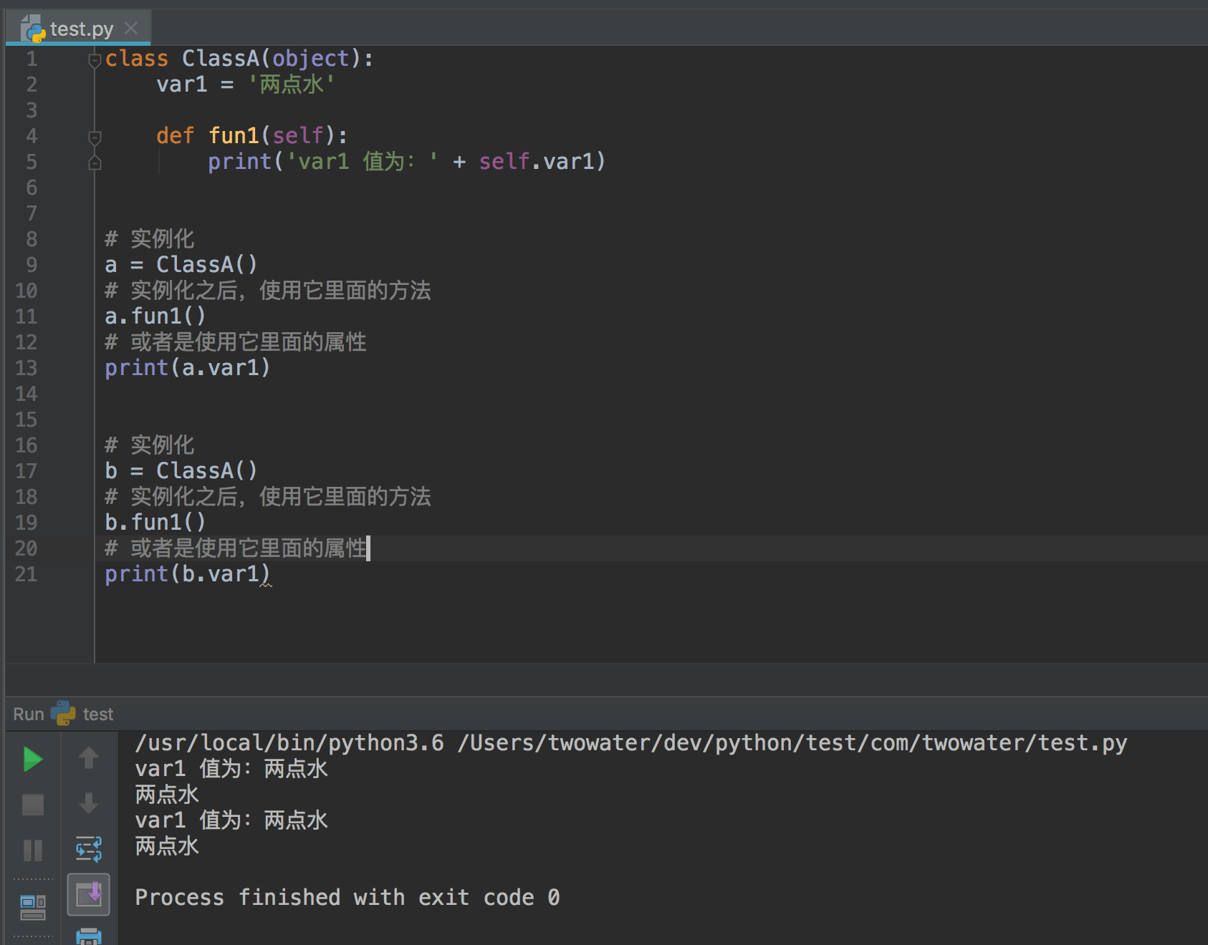Click the print icon at toolbar bottom

pos(89,936)
